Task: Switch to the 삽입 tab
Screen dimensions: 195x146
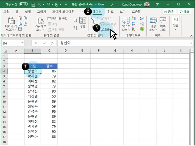Action: tap(28, 12)
